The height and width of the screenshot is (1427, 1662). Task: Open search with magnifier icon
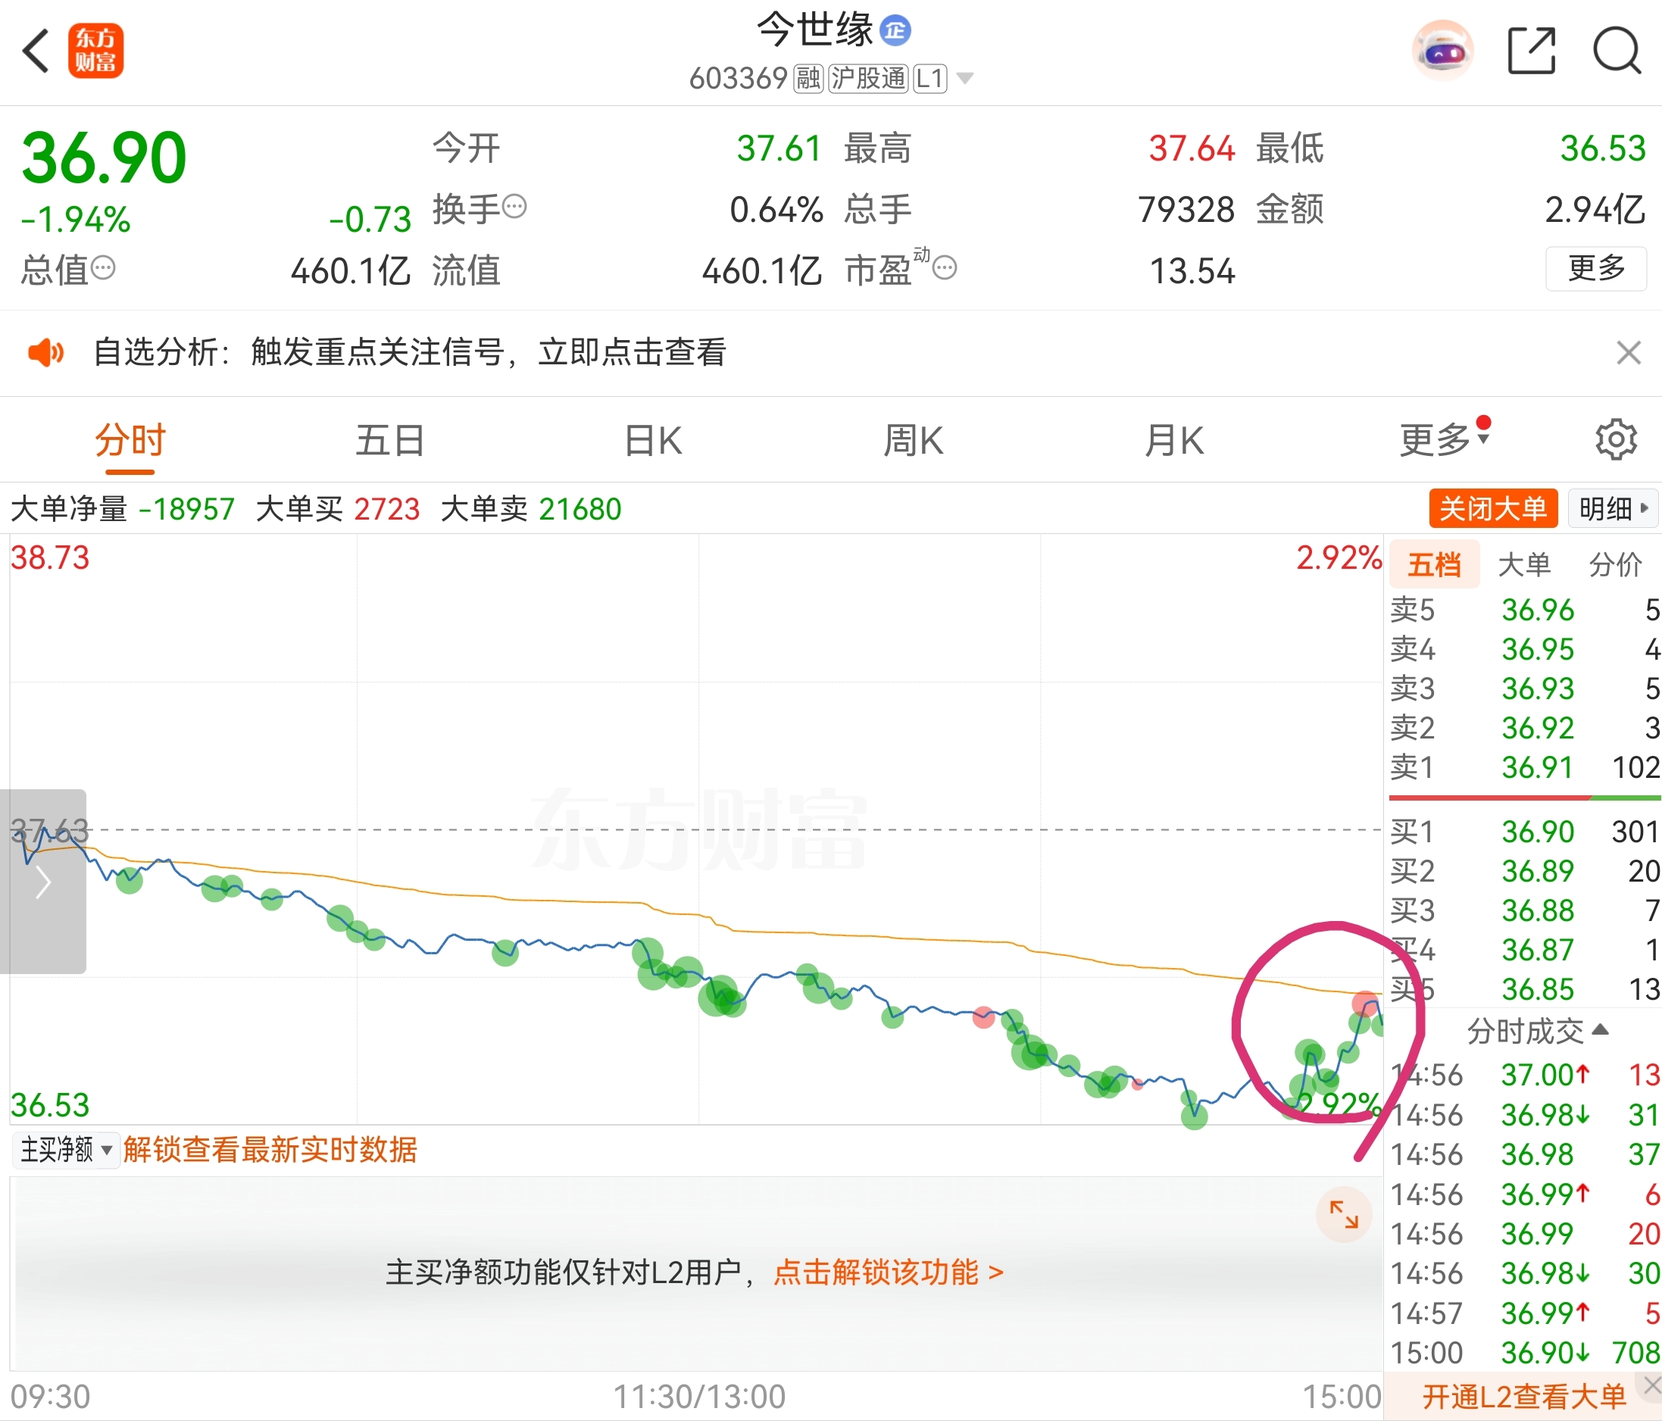coord(1616,52)
